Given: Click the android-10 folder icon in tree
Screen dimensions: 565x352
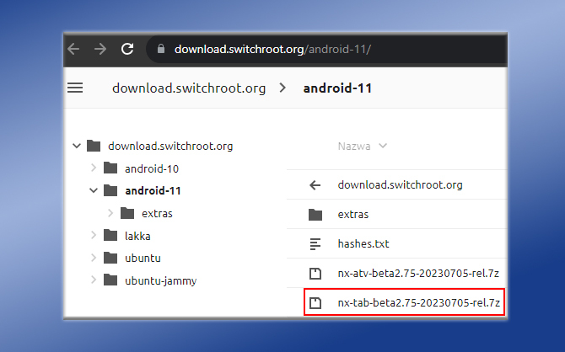Looking at the screenshot, I should click(x=110, y=168).
